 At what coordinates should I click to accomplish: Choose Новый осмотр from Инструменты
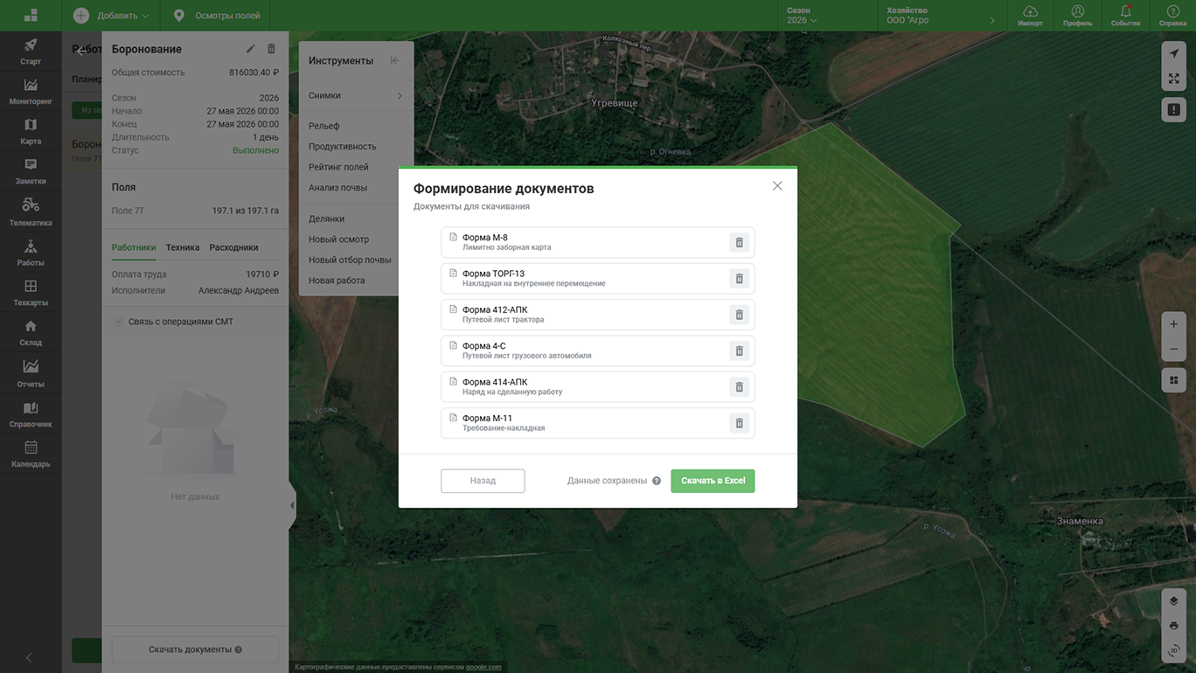pyautogui.click(x=338, y=239)
